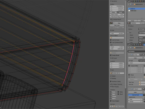Enable Lock Camera to View checkbox

tap(111, 42)
